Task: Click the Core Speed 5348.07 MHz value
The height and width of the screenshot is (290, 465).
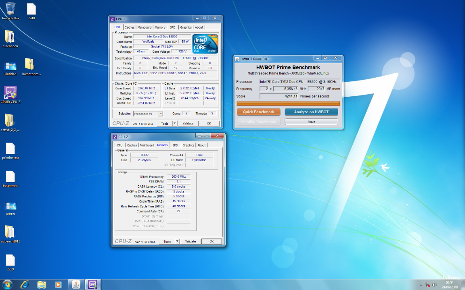Action: [146, 88]
